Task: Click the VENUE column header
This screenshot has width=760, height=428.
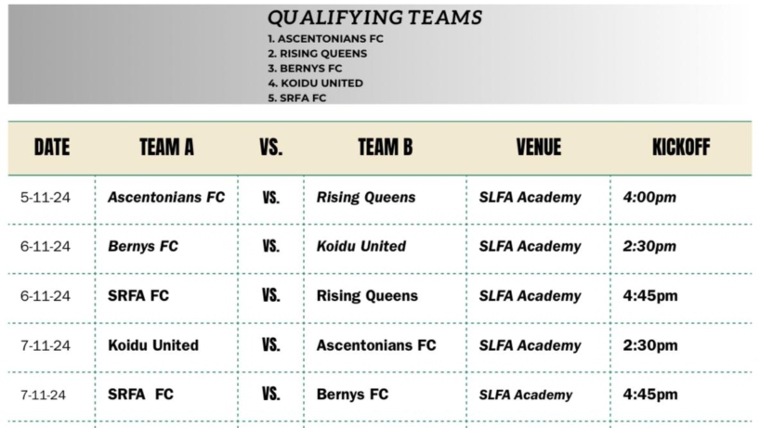Action: click(539, 148)
